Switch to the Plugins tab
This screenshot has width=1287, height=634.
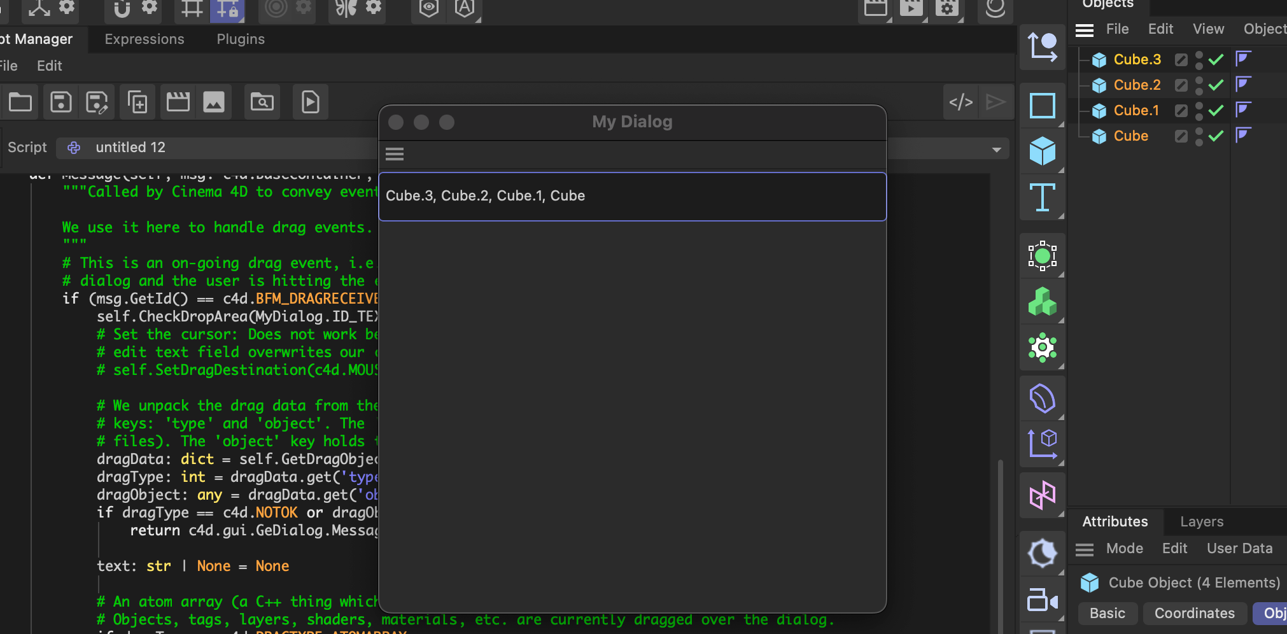[241, 39]
